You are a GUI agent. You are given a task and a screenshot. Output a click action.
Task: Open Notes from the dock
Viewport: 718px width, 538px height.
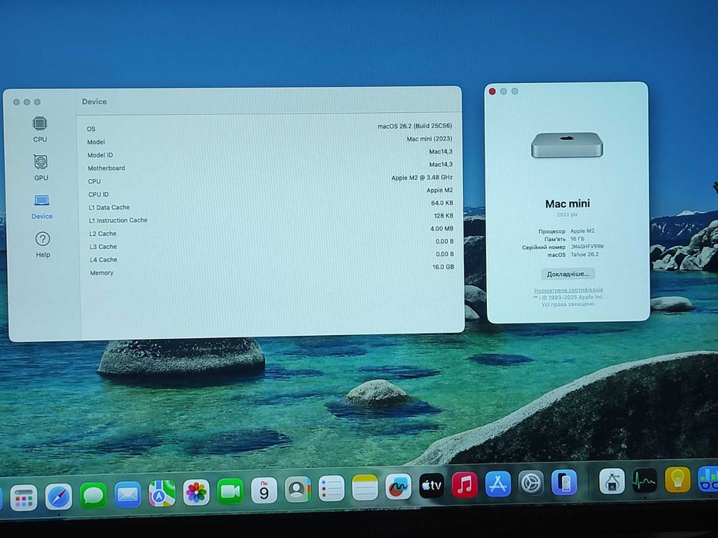coord(365,487)
